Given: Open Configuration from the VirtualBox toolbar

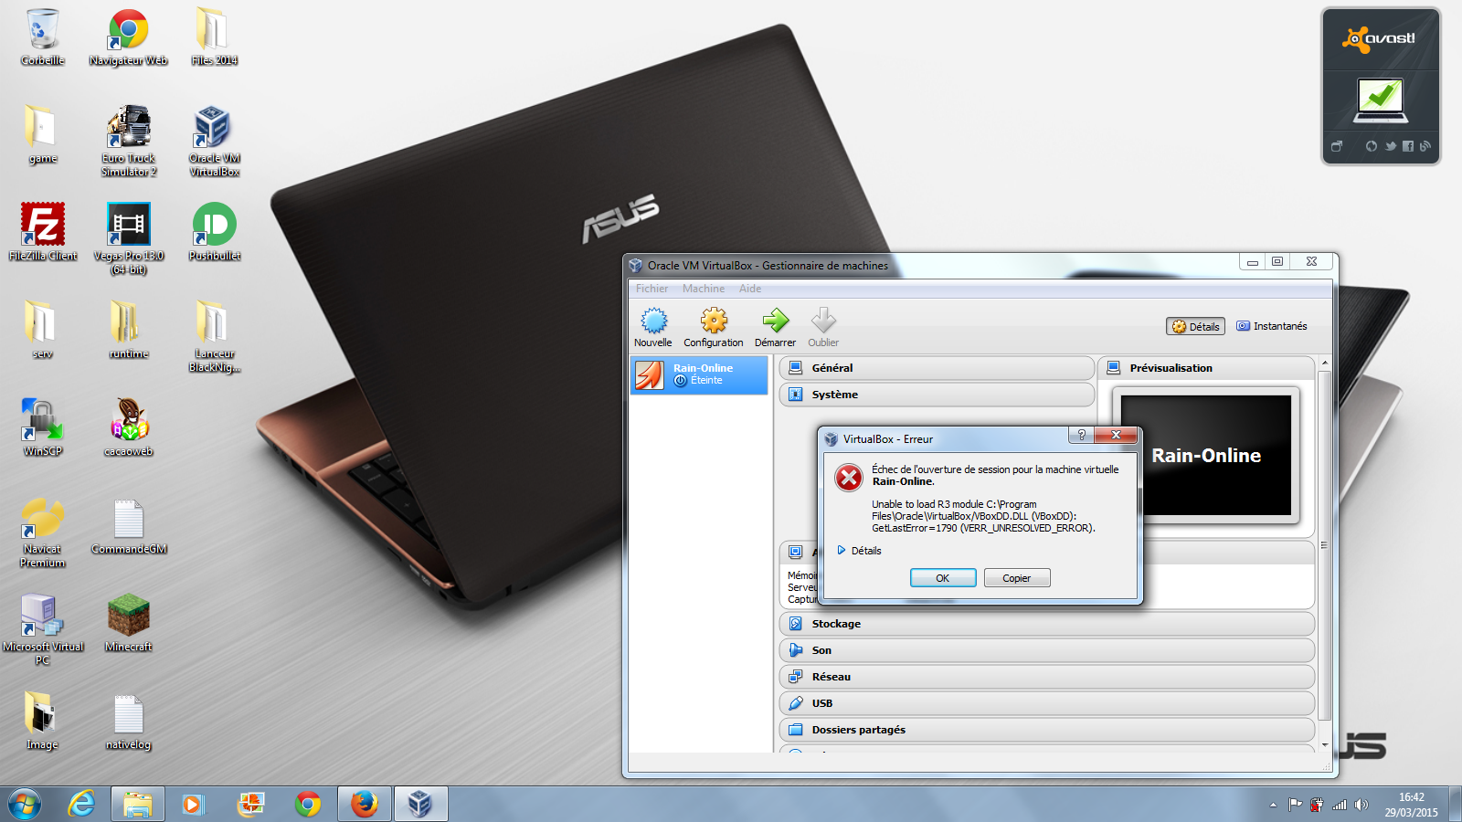Looking at the screenshot, I should pos(714,328).
